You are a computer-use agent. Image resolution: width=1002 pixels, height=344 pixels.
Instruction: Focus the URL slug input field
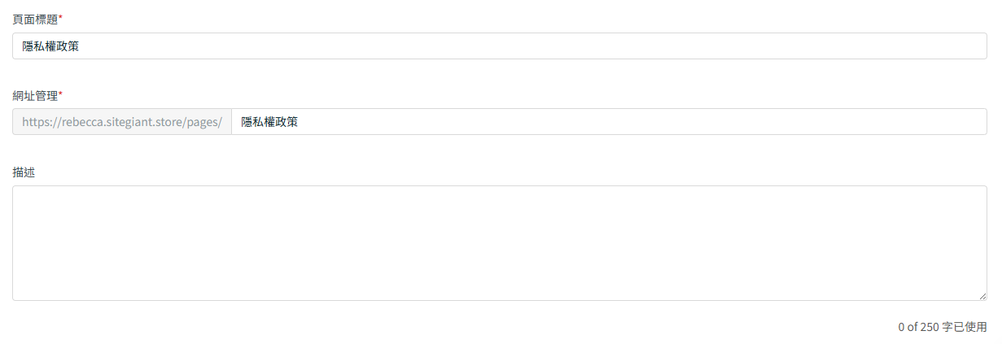pos(609,122)
